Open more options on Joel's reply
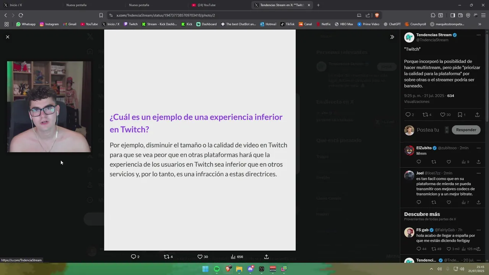The width and height of the screenshot is (489, 275). pyautogui.click(x=478, y=173)
